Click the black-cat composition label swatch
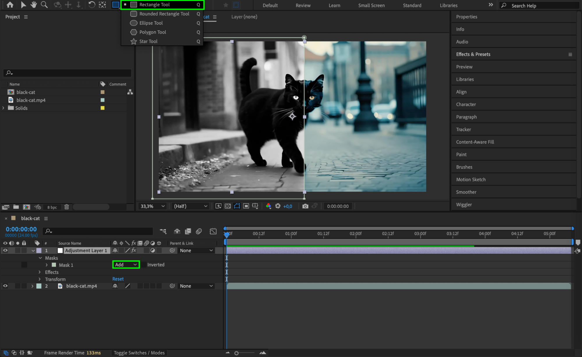Viewport: 582px width, 357px height. (x=102, y=92)
